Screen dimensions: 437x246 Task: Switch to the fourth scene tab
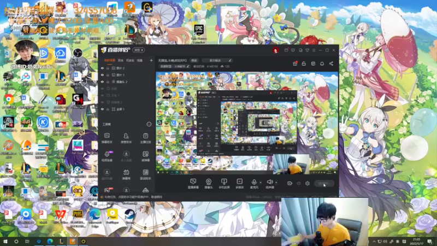(140, 60)
